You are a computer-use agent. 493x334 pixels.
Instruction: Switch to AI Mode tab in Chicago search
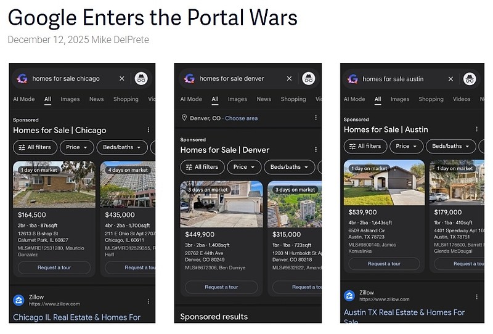point(24,99)
